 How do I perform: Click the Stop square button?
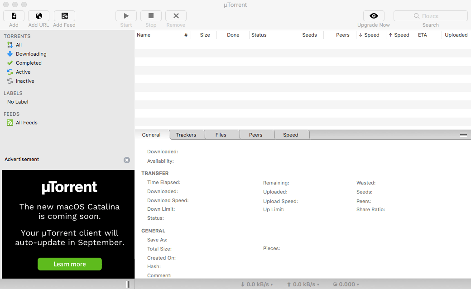[x=151, y=16]
